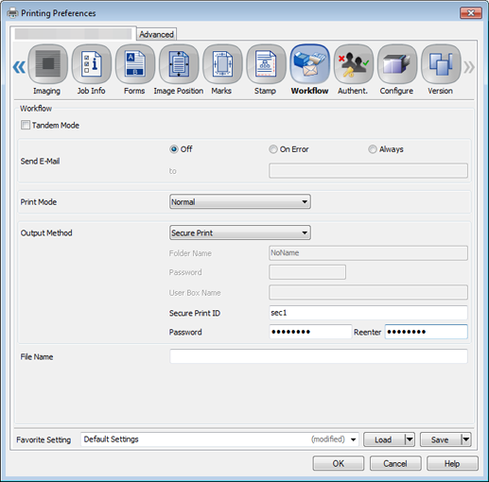Select the Configure icon
The width and height of the screenshot is (489, 482).
[x=397, y=64]
